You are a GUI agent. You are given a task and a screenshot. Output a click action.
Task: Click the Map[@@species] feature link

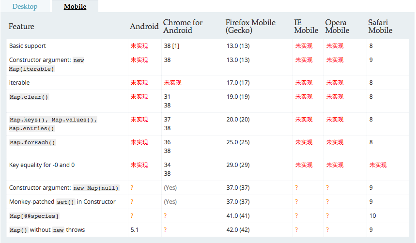(34, 216)
